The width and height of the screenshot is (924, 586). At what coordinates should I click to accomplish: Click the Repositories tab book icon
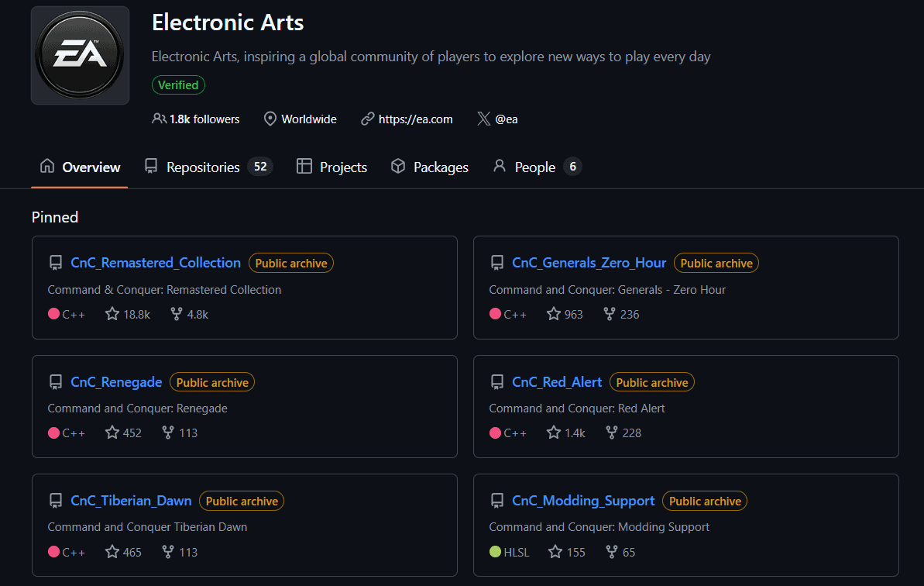click(151, 166)
